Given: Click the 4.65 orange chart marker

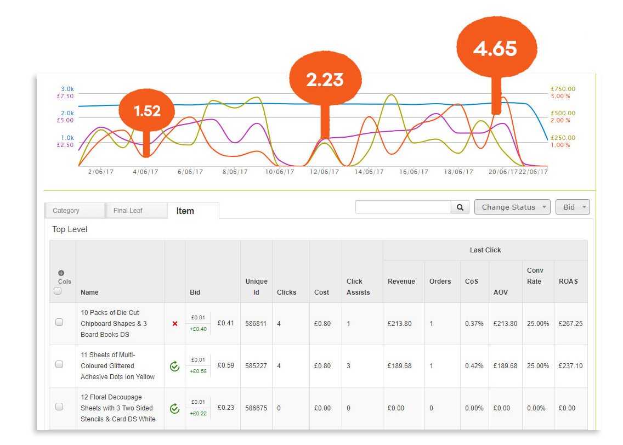Looking at the screenshot, I should (495, 49).
